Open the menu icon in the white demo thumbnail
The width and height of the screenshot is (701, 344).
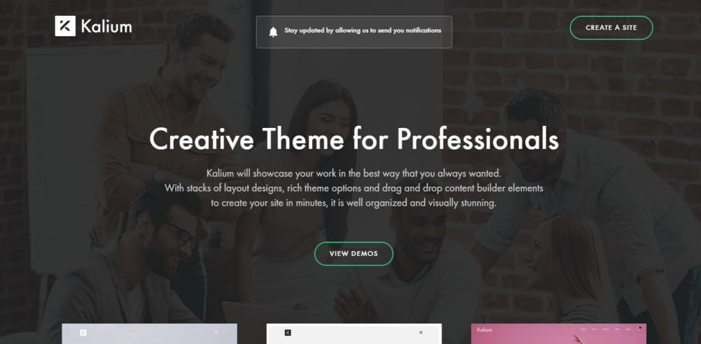(421, 332)
